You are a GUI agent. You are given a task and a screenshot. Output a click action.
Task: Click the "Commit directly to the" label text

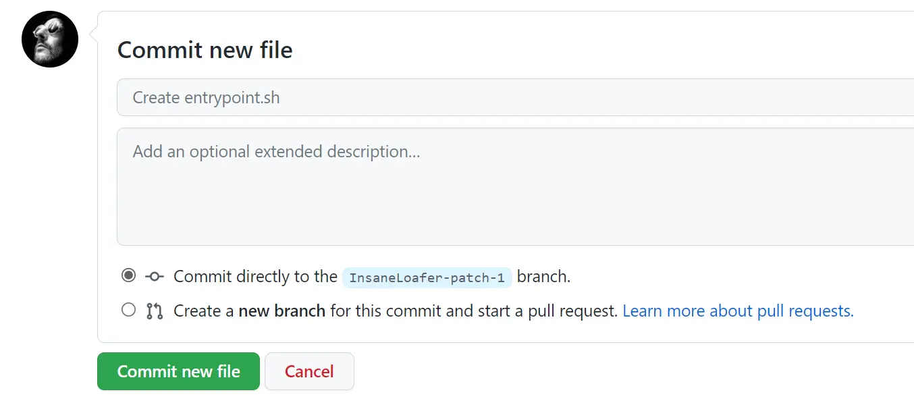tap(255, 277)
